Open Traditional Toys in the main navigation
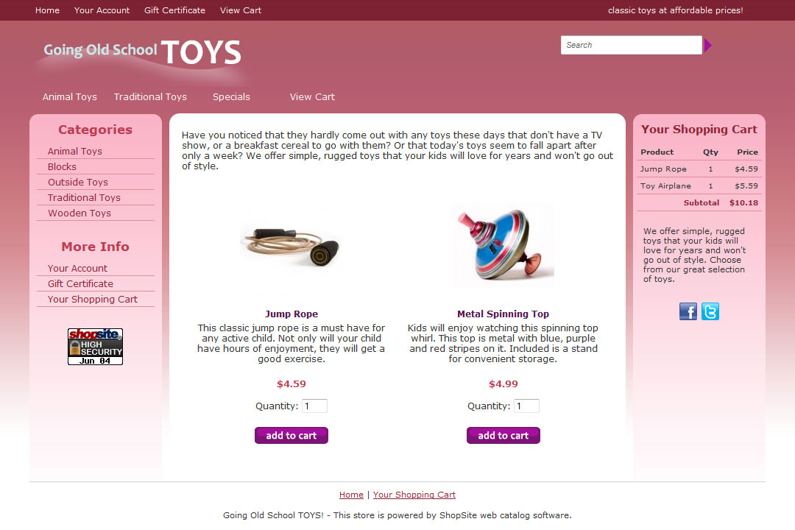The width and height of the screenshot is (795, 530). (x=150, y=97)
